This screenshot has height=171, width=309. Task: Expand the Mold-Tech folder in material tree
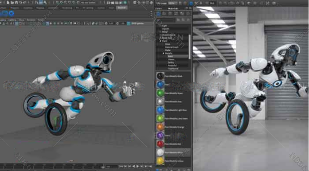point(160,38)
